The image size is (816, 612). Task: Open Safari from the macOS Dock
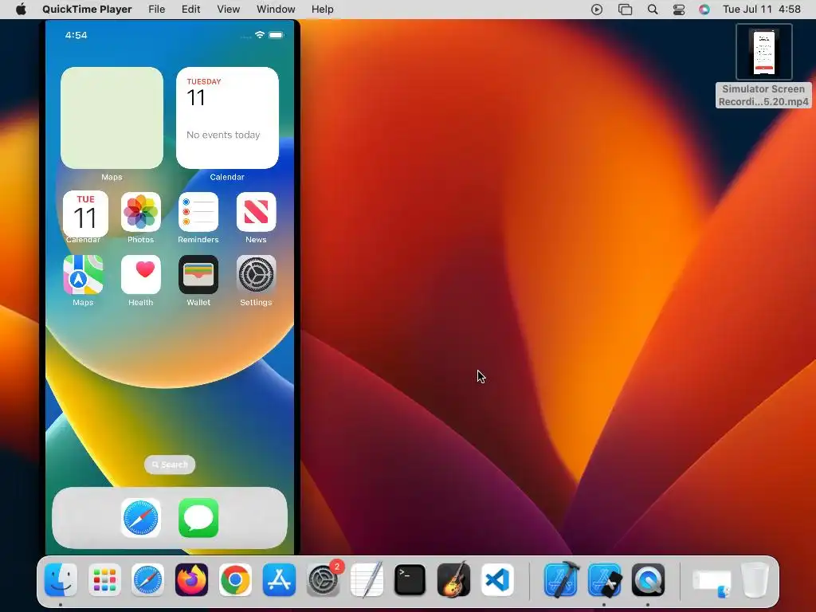click(x=147, y=580)
